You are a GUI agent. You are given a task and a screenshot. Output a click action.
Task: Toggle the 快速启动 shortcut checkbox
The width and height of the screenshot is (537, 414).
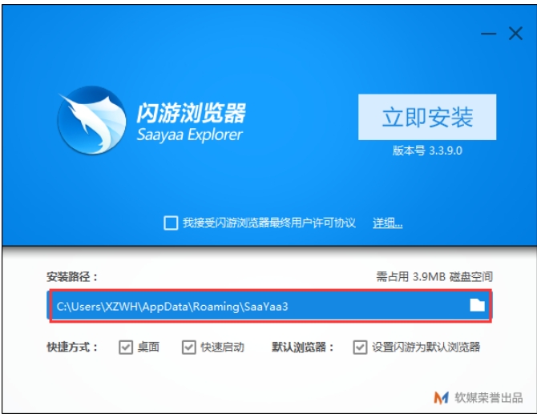[x=188, y=348]
